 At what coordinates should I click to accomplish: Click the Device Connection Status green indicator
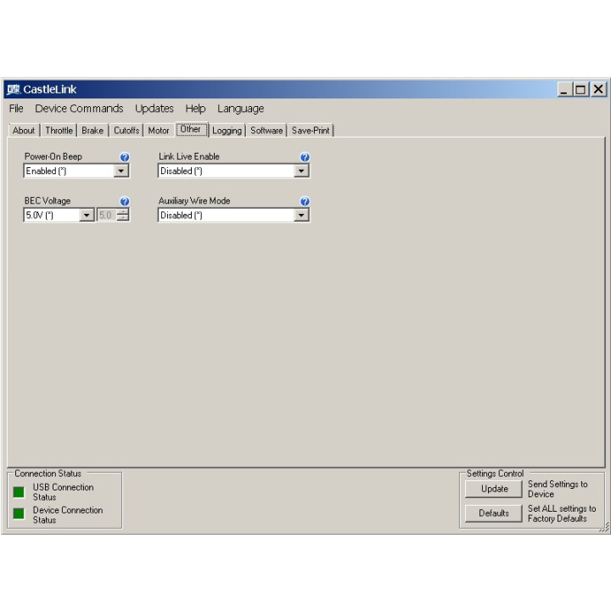click(19, 513)
